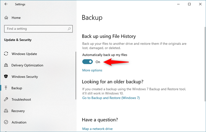This screenshot has height=132, width=206.
Task: Click the Windows Security shield icon
Action: pos(6,76)
